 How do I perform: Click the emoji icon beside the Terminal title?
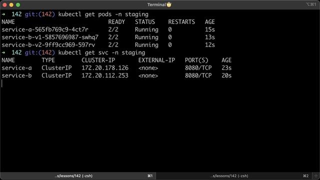(x=169, y=4)
